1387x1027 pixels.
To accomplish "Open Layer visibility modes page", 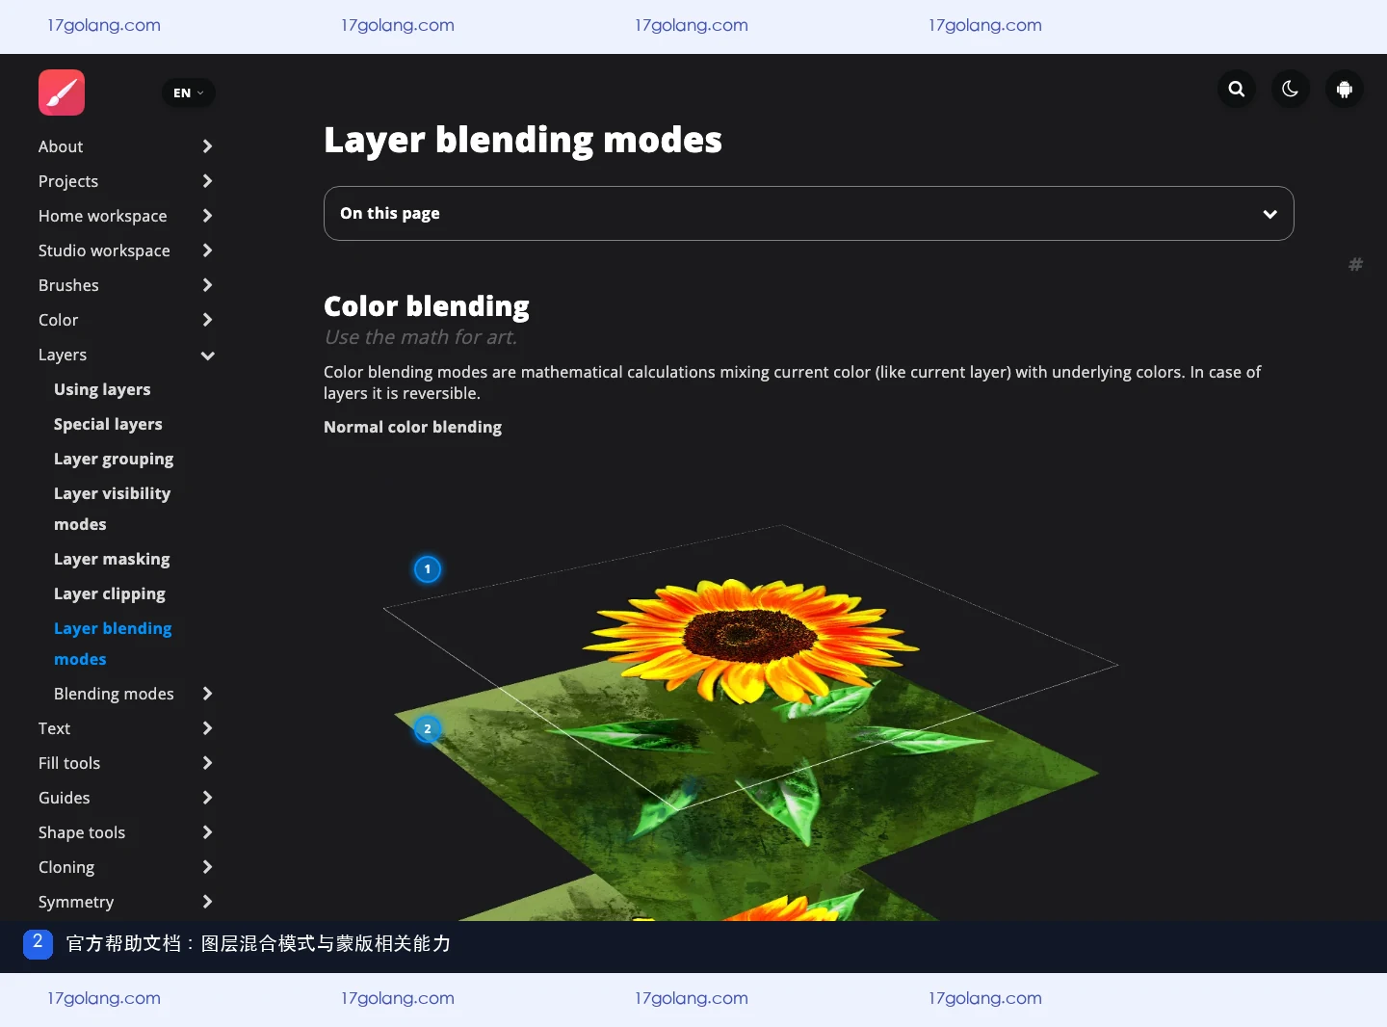I will (112, 509).
